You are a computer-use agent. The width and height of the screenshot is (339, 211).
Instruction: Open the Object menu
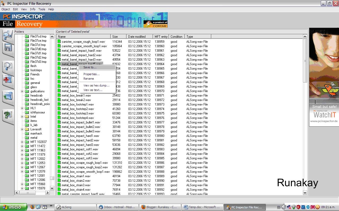tap(6, 9)
